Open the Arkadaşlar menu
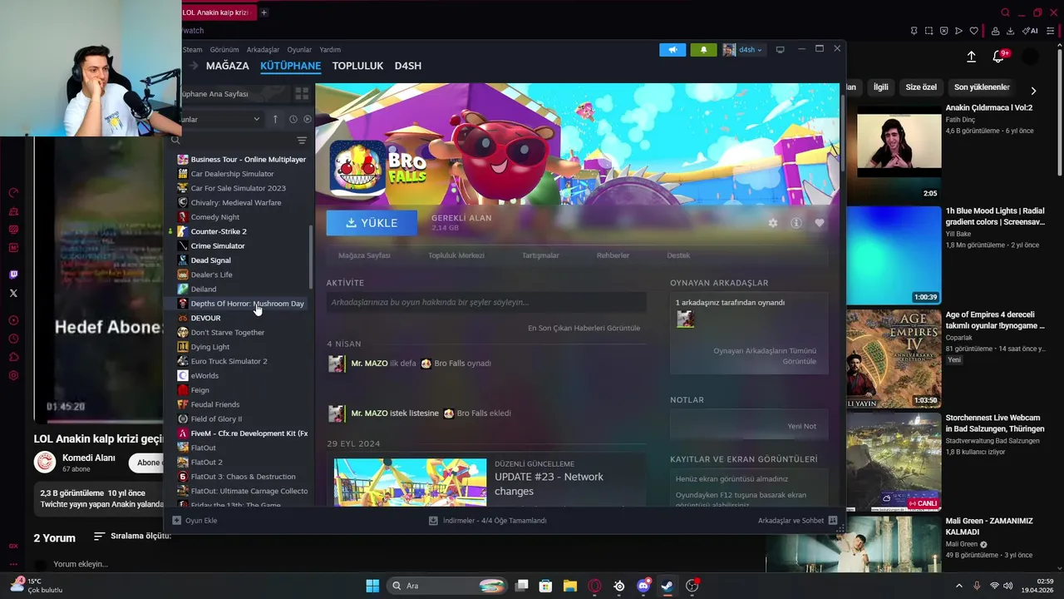Screen dimensions: 1064x599 point(263,50)
